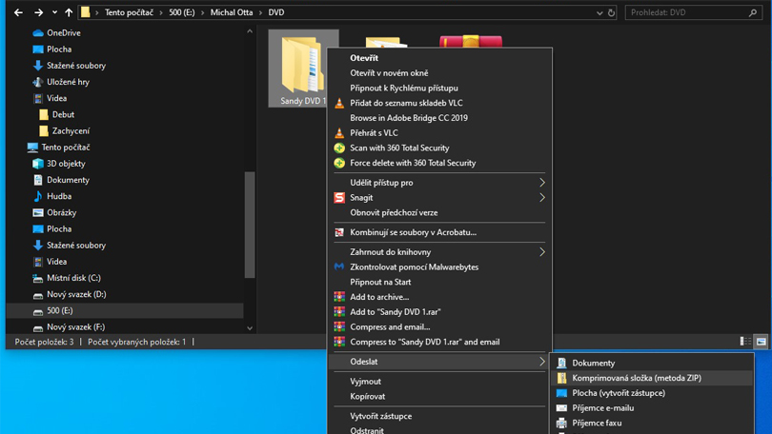
Task: Click the navigation pane scrollbar thumb
Action: click(250, 225)
